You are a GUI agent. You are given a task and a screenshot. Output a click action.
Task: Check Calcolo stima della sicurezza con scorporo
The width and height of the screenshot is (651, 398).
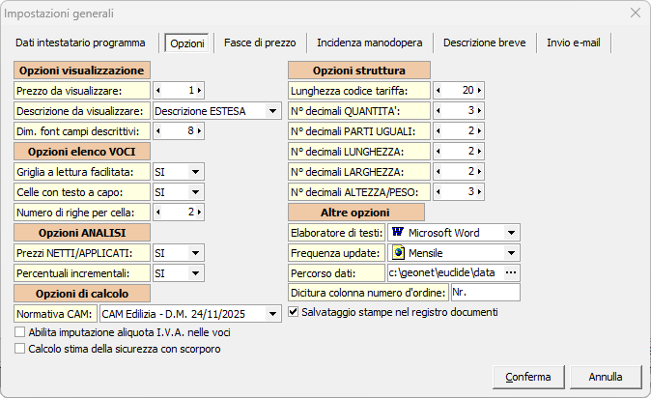point(20,349)
